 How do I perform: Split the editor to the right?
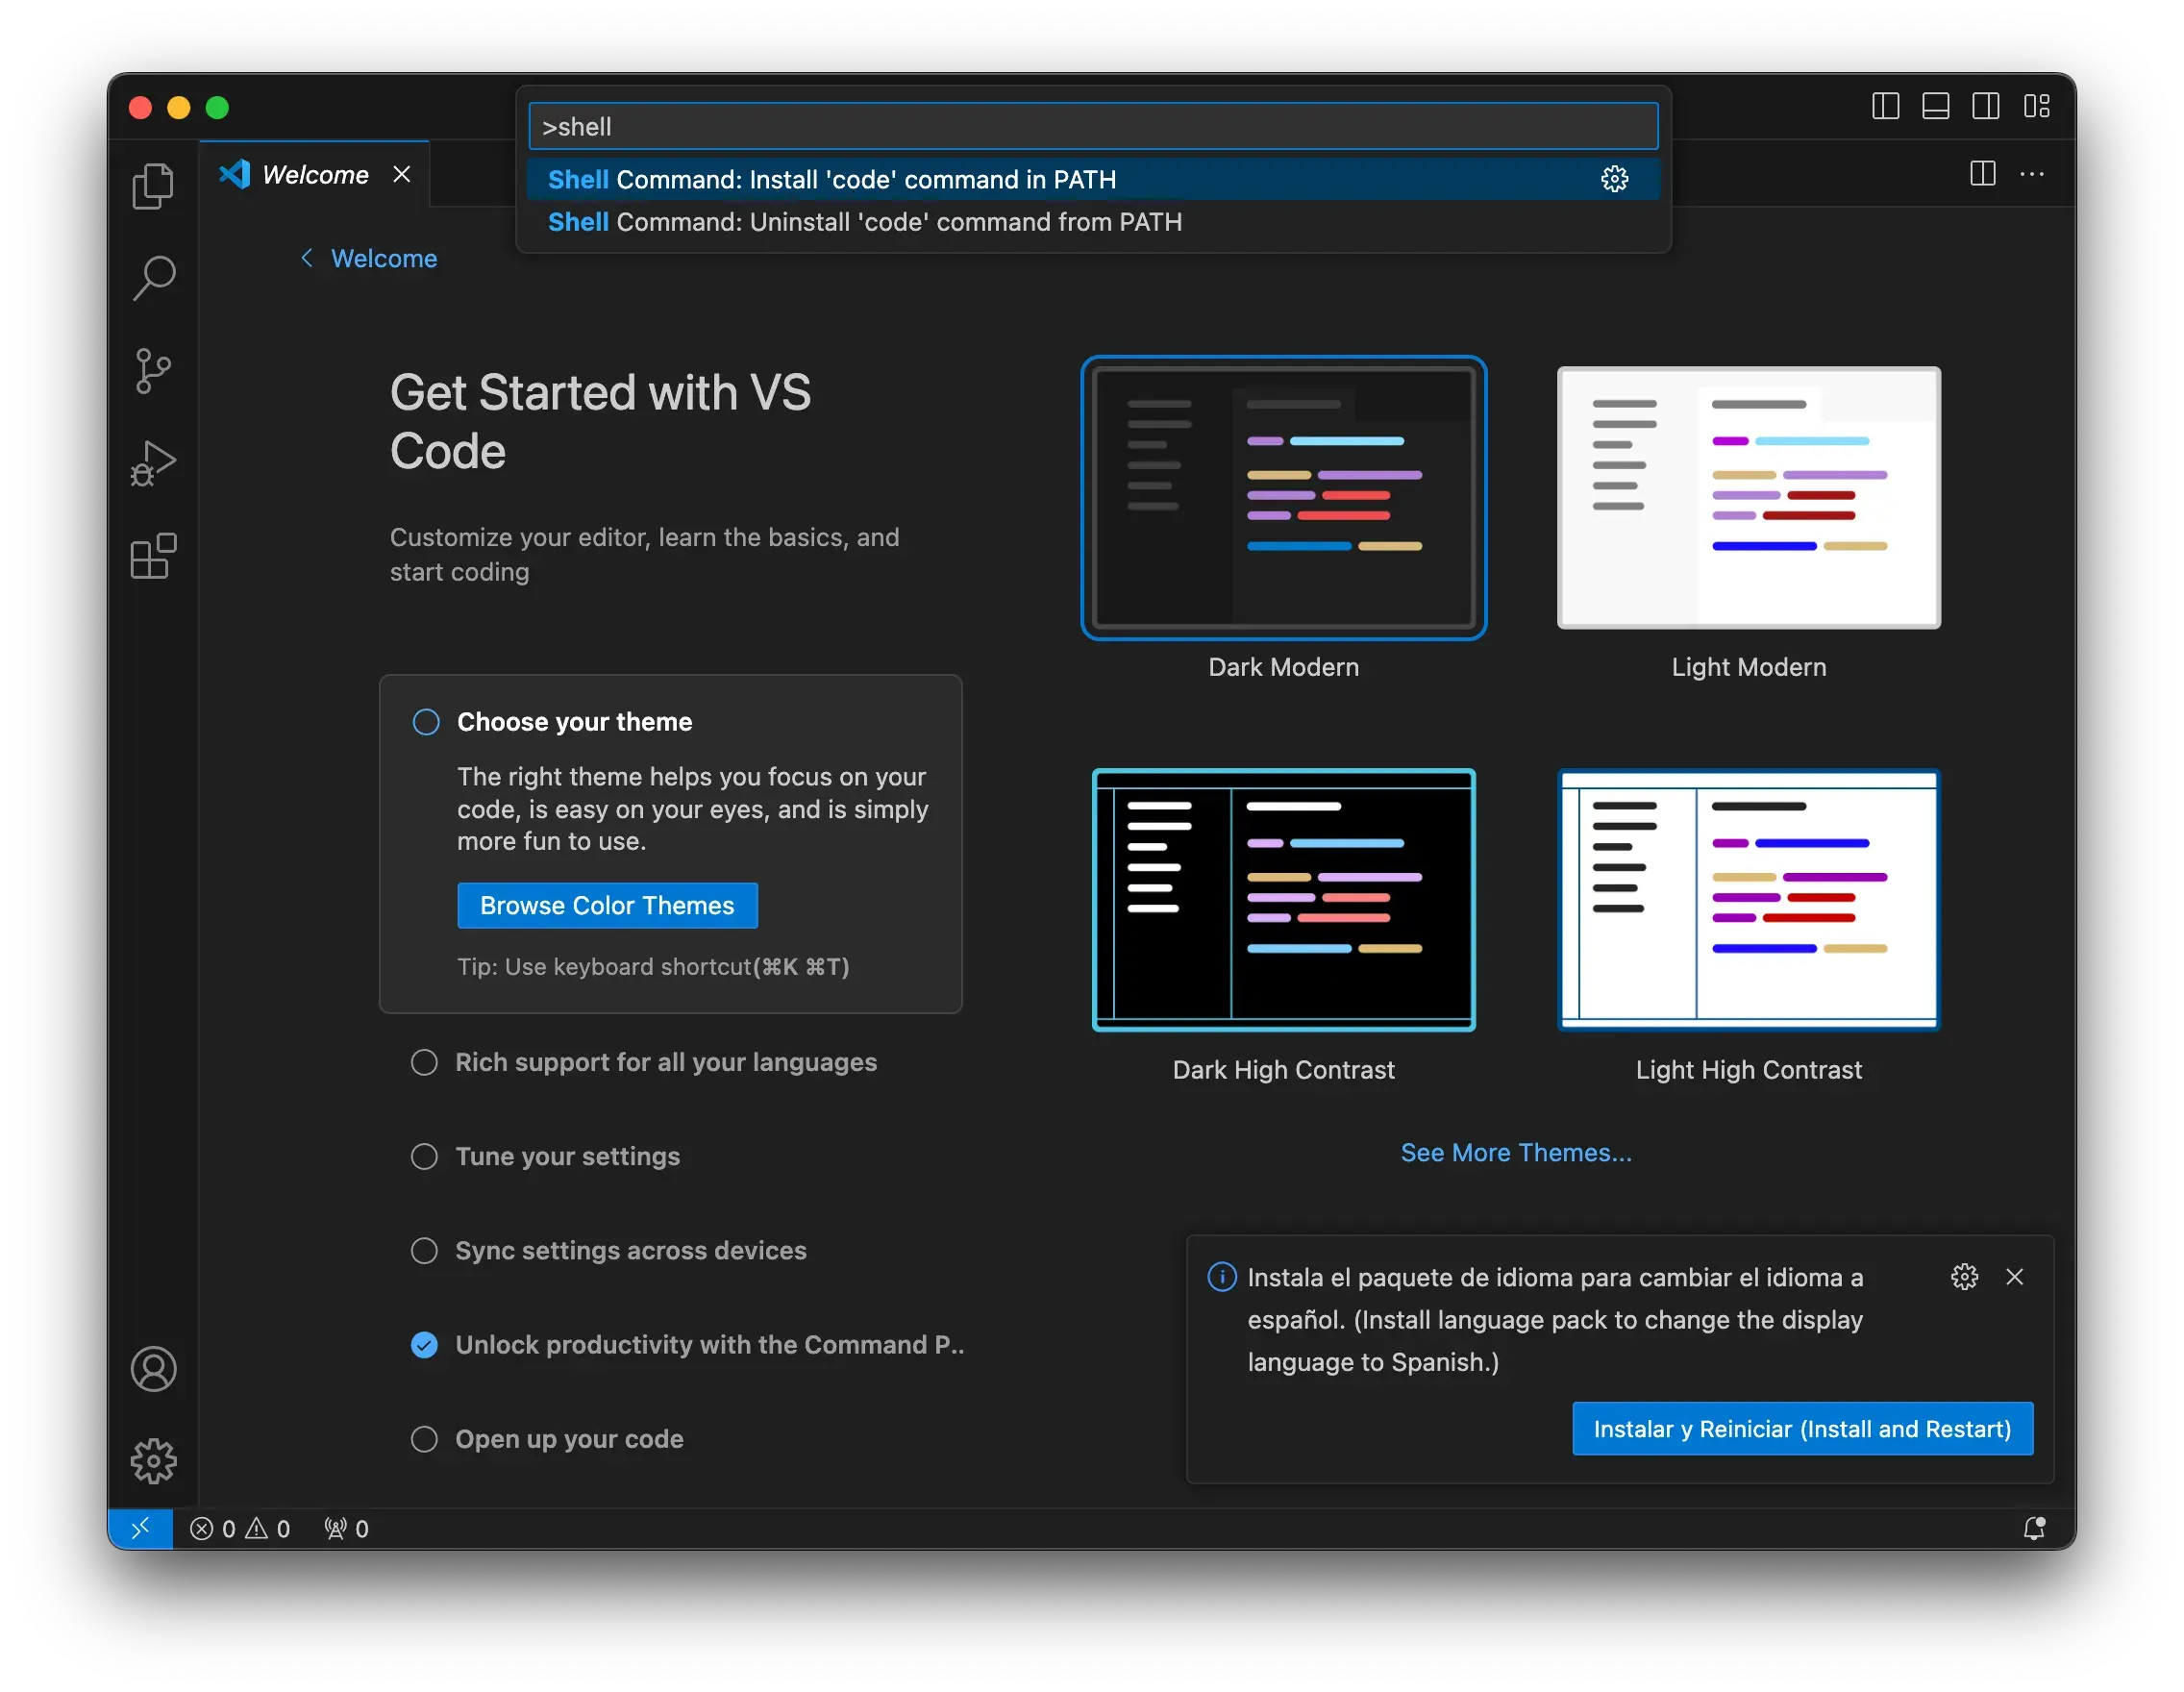tap(1982, 174)
